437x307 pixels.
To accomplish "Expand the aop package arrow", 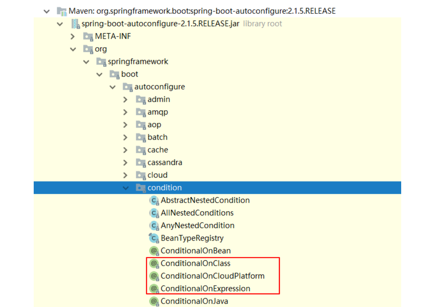I will [x=126, y=125].
